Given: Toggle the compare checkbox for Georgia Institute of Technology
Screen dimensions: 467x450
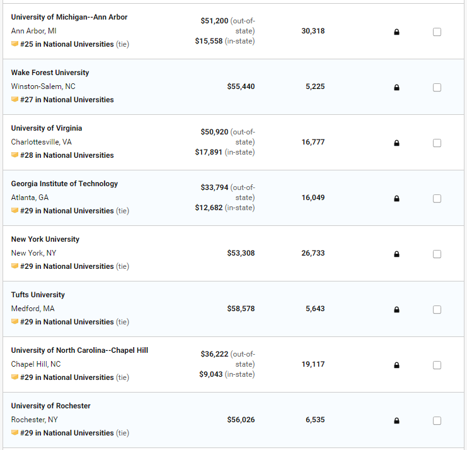Looking at the screenshot, I should [x=437, y=199].
